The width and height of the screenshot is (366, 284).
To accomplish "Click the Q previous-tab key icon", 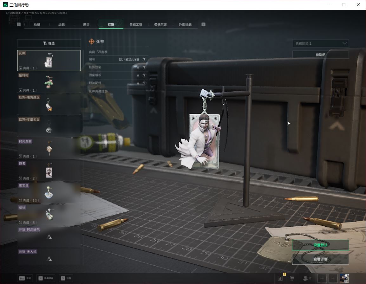I will point(19,24).
